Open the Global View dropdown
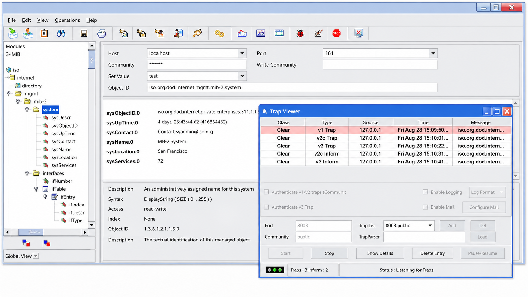 (x=36, y=256)
